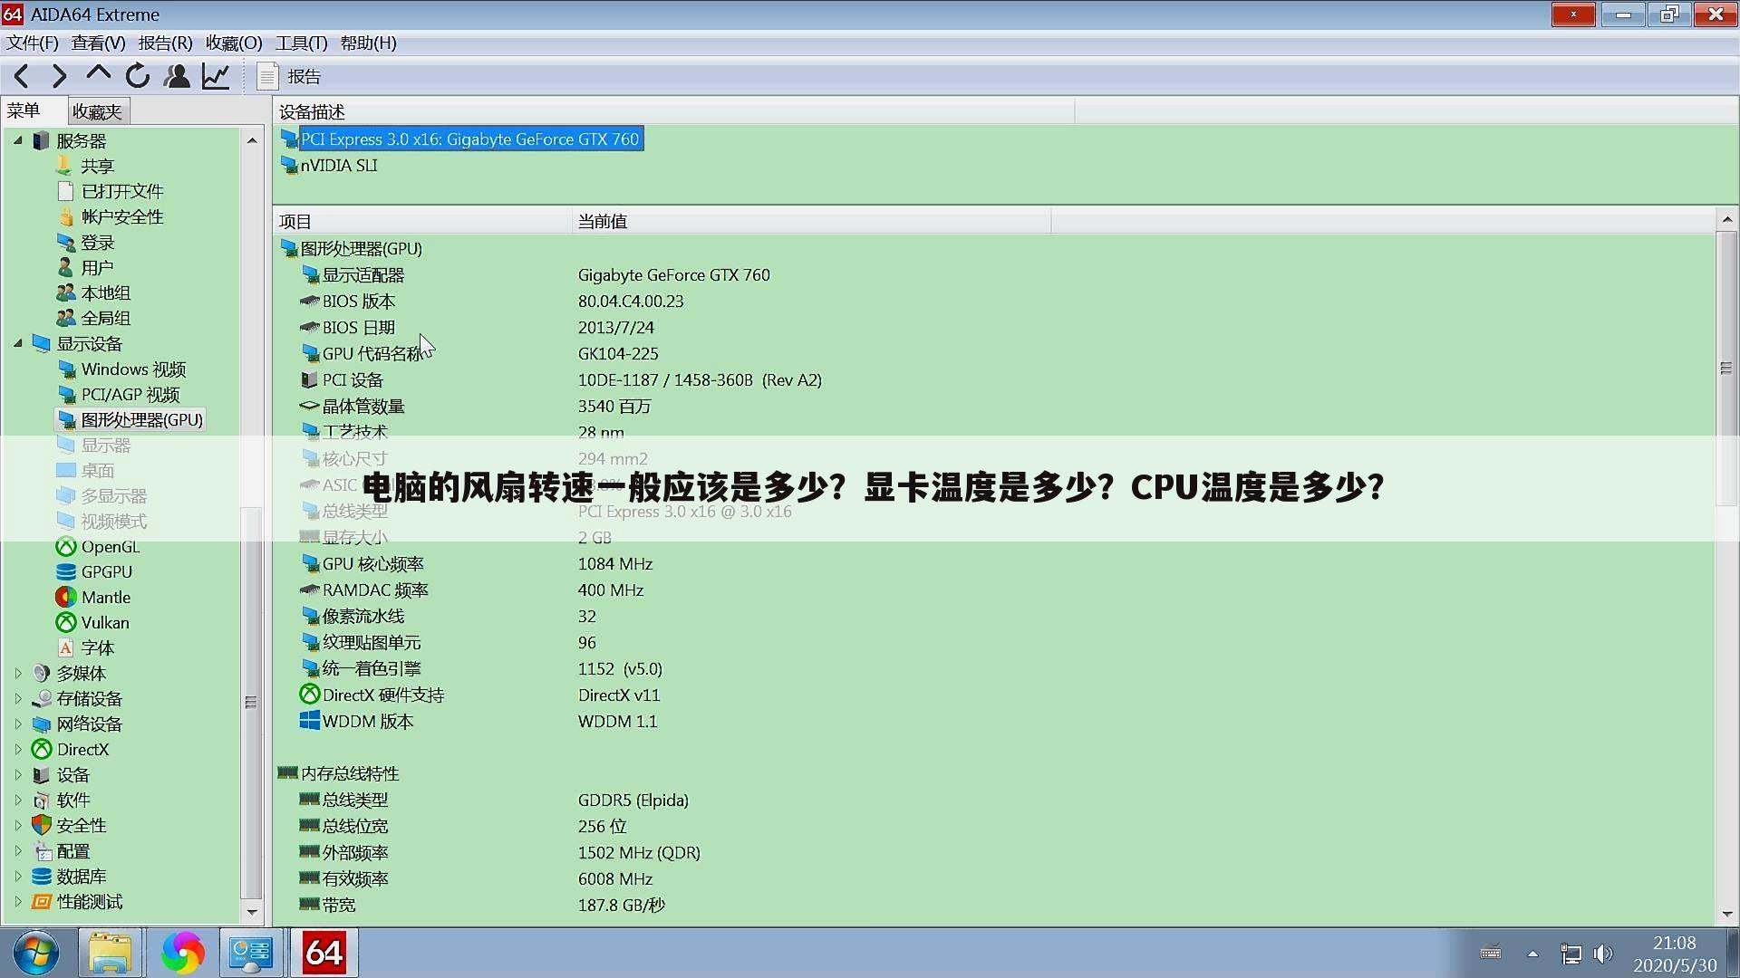
Task: Click the up-level arrow toolbar icon
Action: 98,75
